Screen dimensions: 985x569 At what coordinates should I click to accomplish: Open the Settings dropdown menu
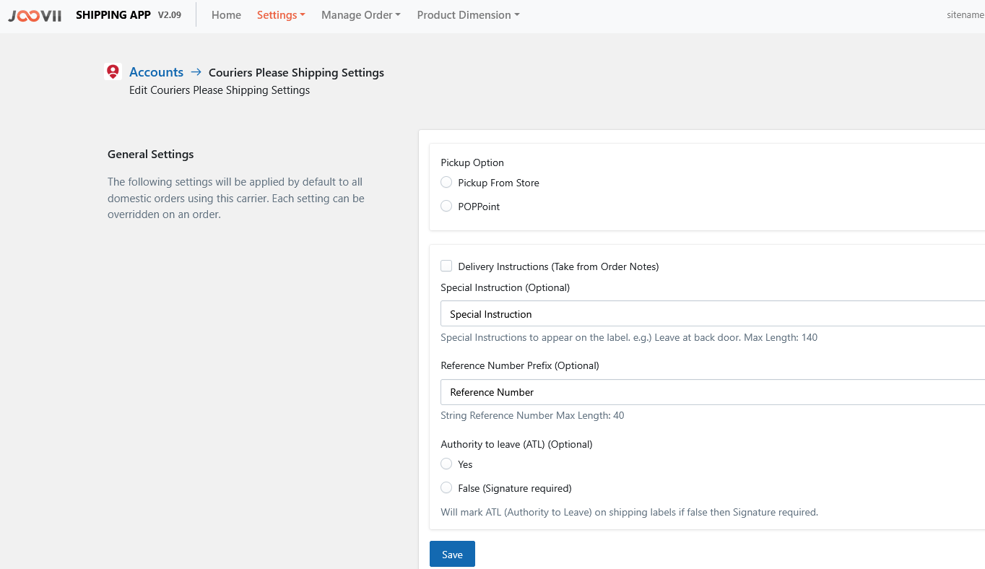pyautogui.click(x=281, y=15)
